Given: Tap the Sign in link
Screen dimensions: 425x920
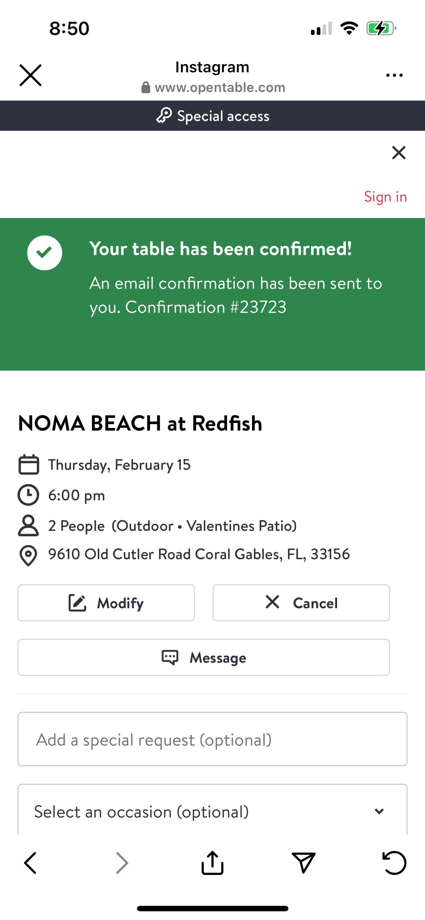Looking at the screenshot, I should (x=385, y=197).
